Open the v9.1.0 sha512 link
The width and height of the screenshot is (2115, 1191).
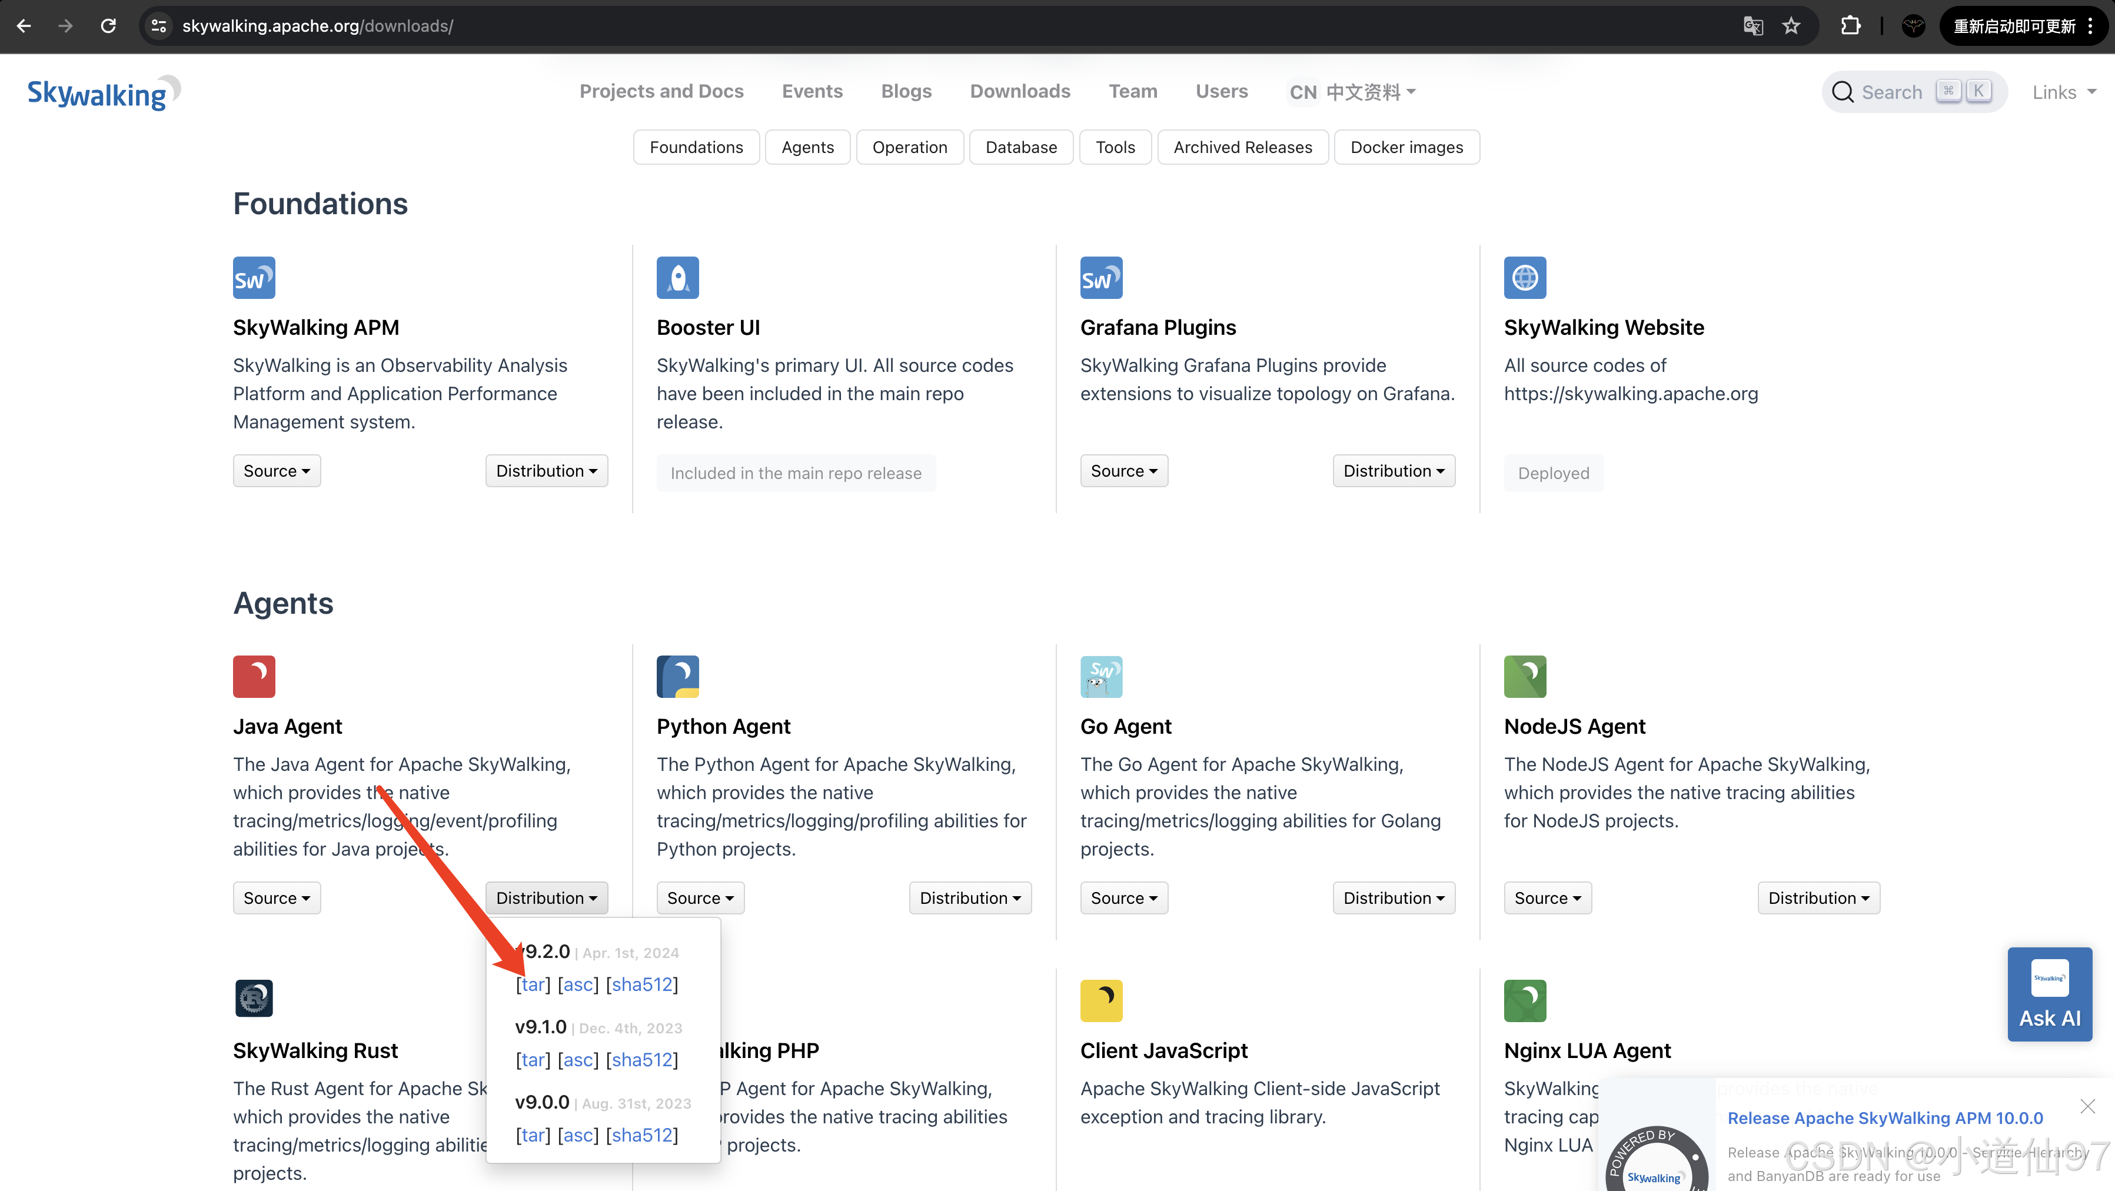click(x=642, y=1060)
